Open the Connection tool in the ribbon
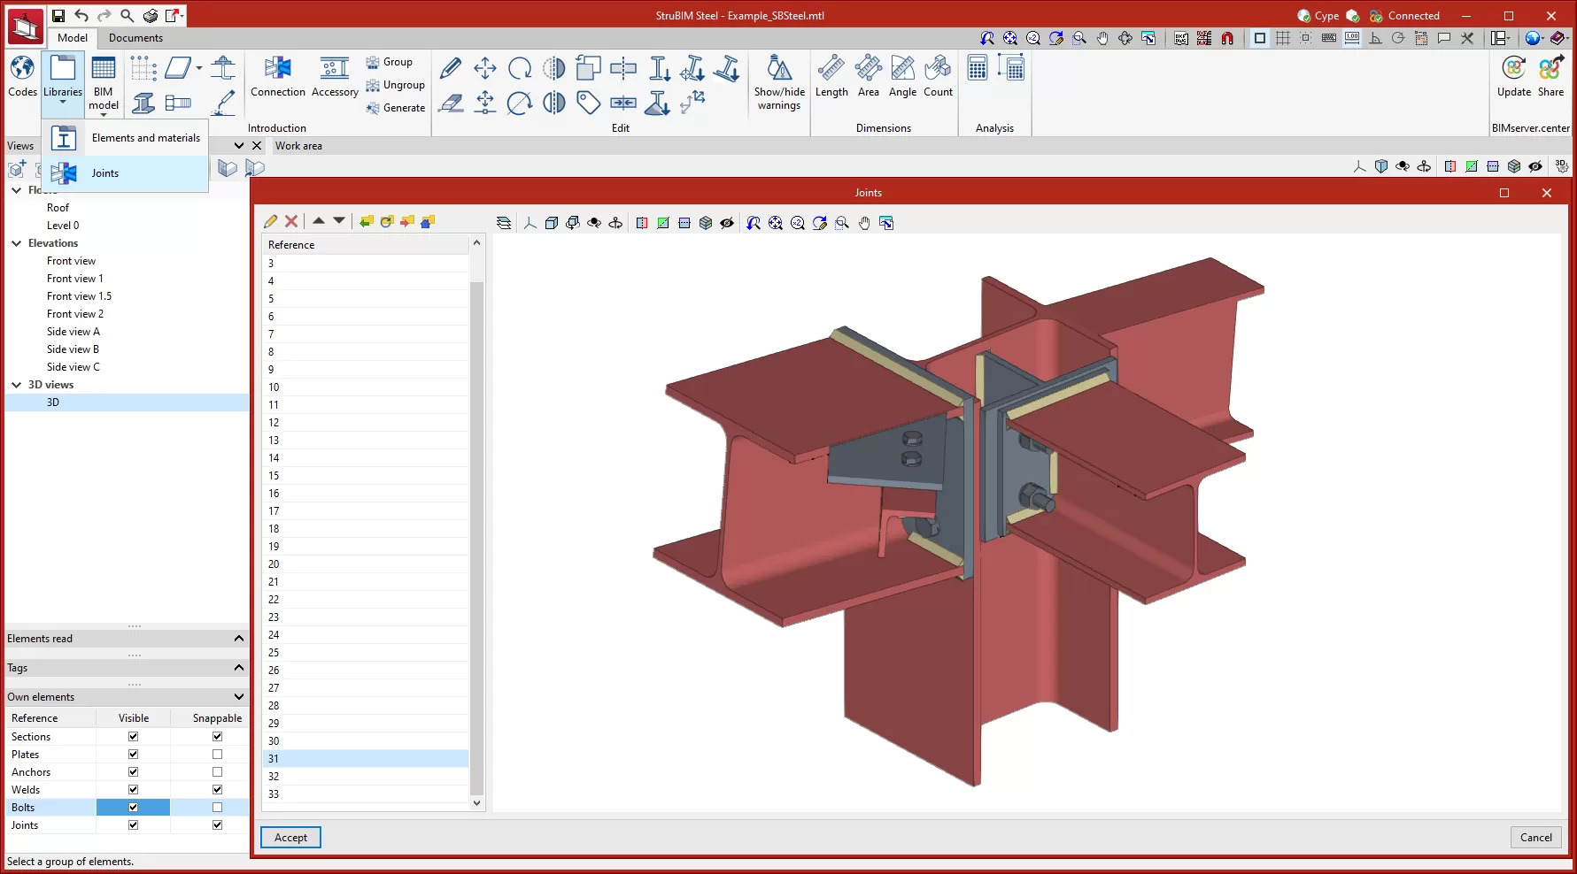Viewport: 1577px width, 874px height. (278, 80)
